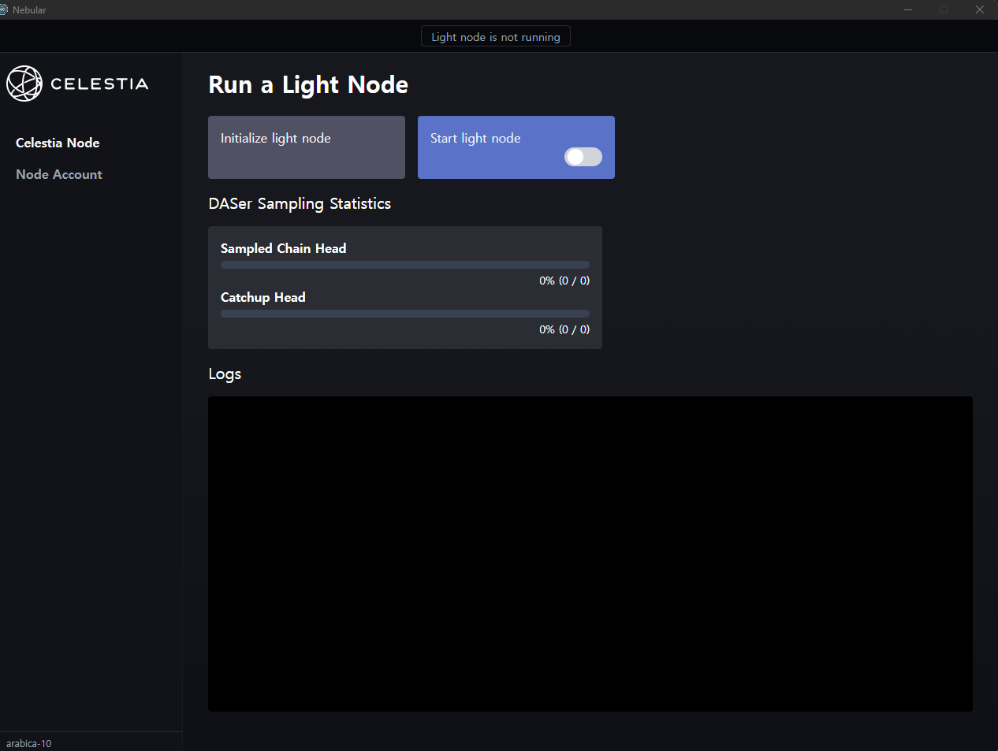
Task: Open the Celestia Node section
Action: pos(58,143)
